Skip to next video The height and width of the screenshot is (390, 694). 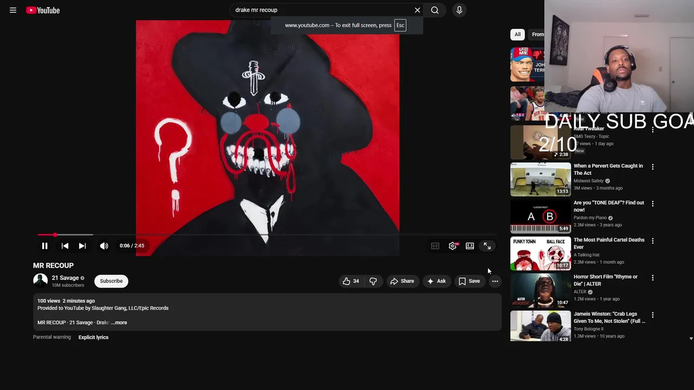(x=82, y=246)
